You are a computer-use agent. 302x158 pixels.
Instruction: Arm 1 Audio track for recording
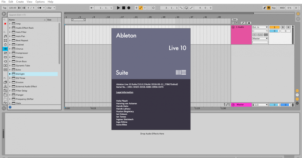(x=288, y=27)
